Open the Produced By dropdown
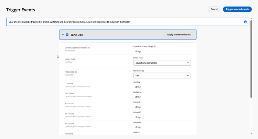Screen dimensions: 258x139 [162, 75]
